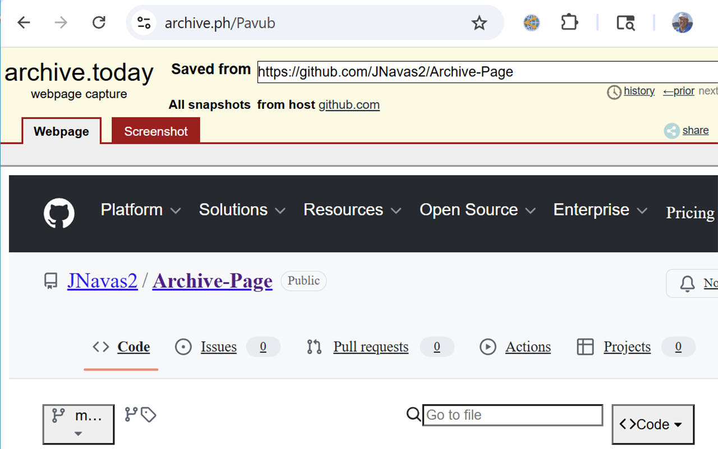Click the notifications bell icon
This screenshot has height=449, width=718.
click(687, 283)
